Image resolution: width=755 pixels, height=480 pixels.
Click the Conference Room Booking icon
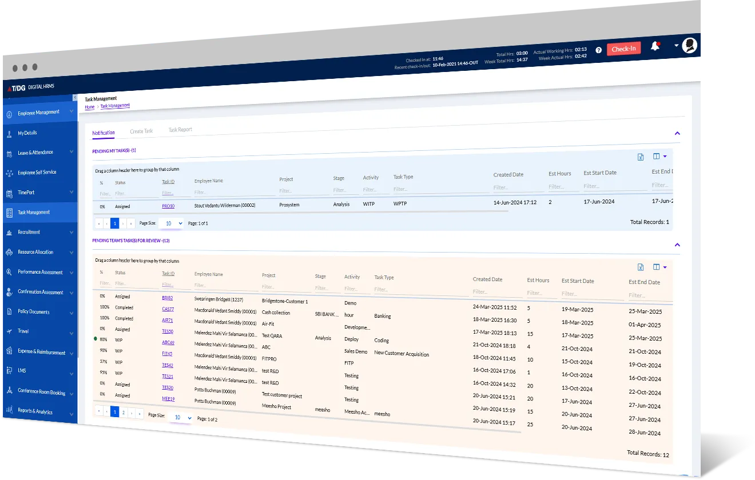tap(9, 391)
